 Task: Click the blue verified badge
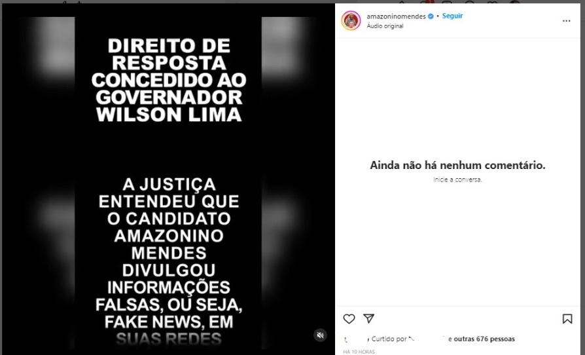pos(431,16)
